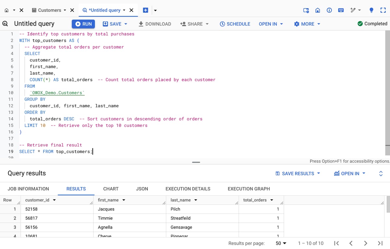Click the editor vertical scrollbar

tap(387, 93)
